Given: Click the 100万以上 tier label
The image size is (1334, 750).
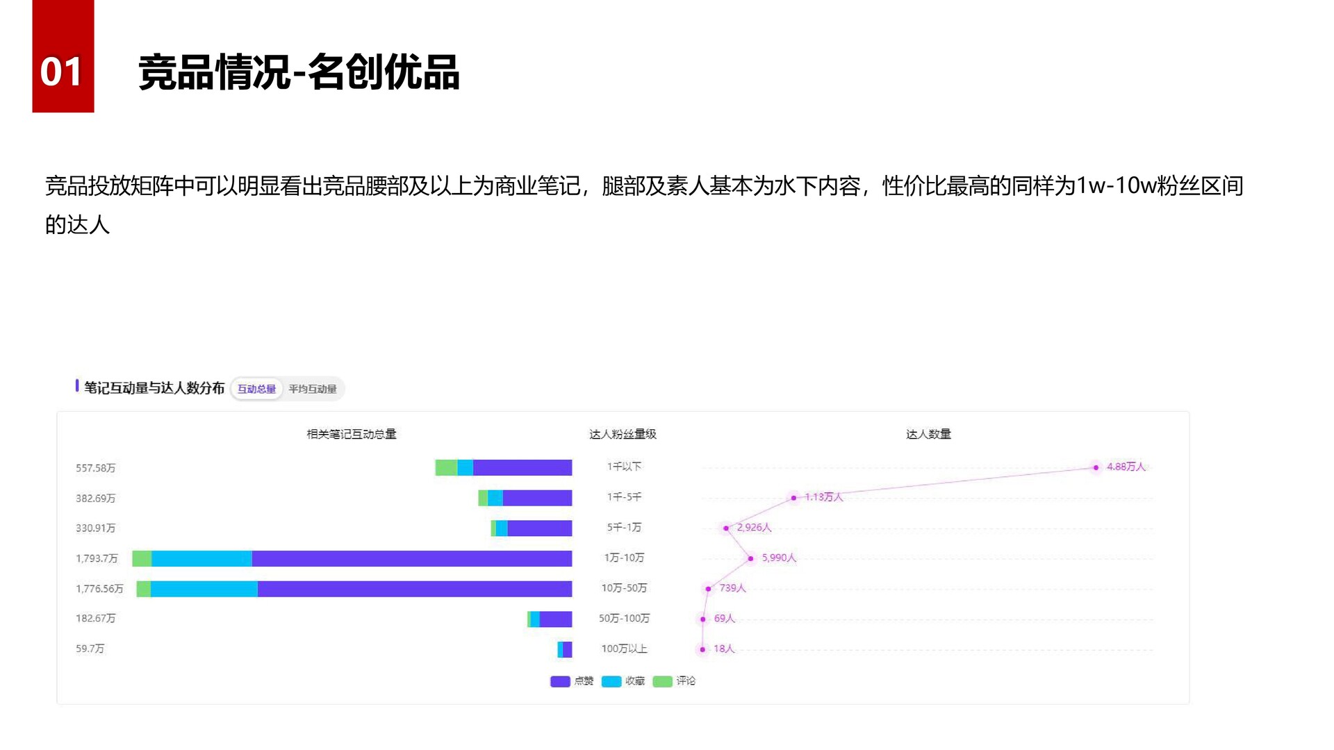Looking at the screenshot, I should pyautogui.click(x=624, y=649).
